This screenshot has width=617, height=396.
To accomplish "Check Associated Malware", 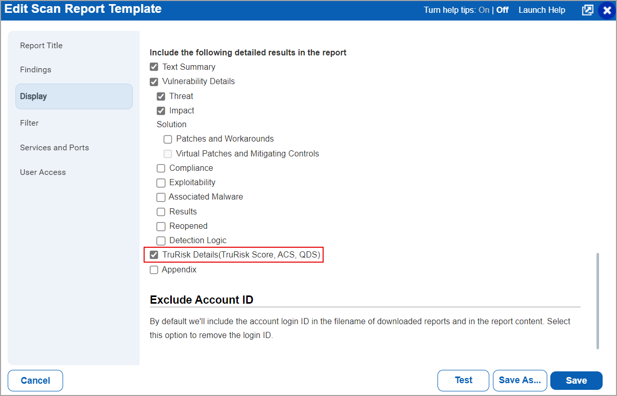I will 161,197.
